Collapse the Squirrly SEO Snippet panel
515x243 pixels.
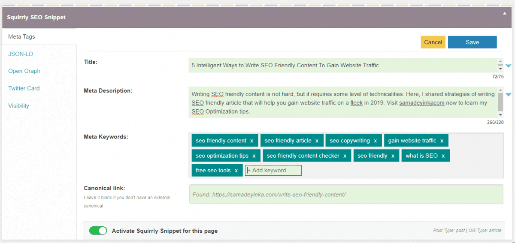505,13
